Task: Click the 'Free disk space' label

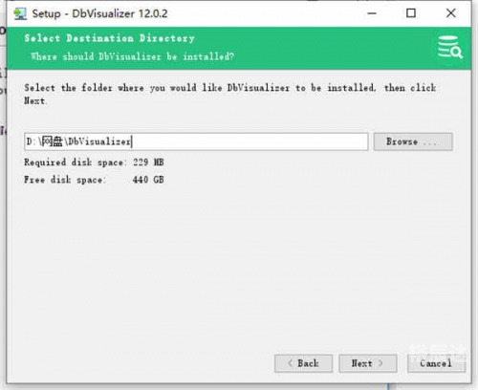Action: tap(65, 180)
